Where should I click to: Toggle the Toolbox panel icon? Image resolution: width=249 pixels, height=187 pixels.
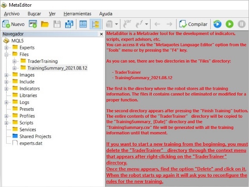click(x=83, y=24)
